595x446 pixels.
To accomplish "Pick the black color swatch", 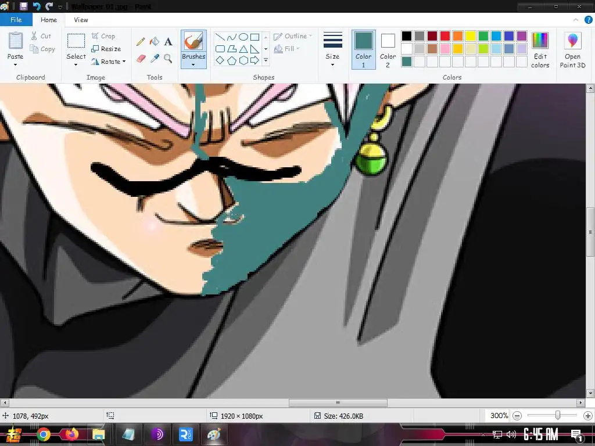I will click(406, 36).
